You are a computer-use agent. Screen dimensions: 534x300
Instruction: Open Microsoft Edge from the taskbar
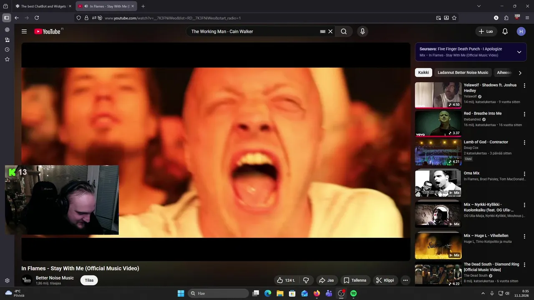268,293
